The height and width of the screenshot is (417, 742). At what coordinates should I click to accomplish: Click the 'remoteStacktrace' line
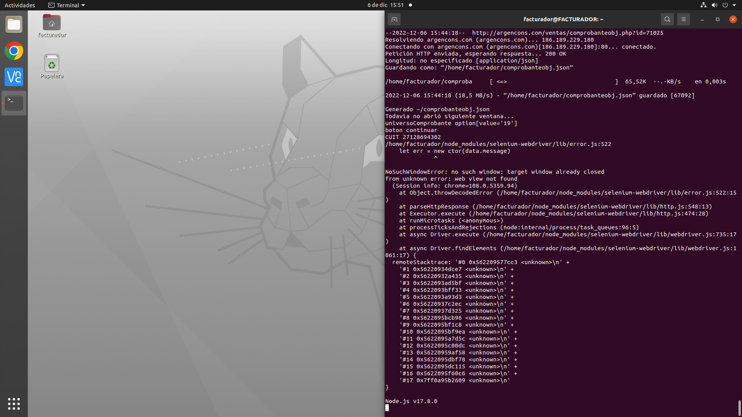tap(481, 262)
